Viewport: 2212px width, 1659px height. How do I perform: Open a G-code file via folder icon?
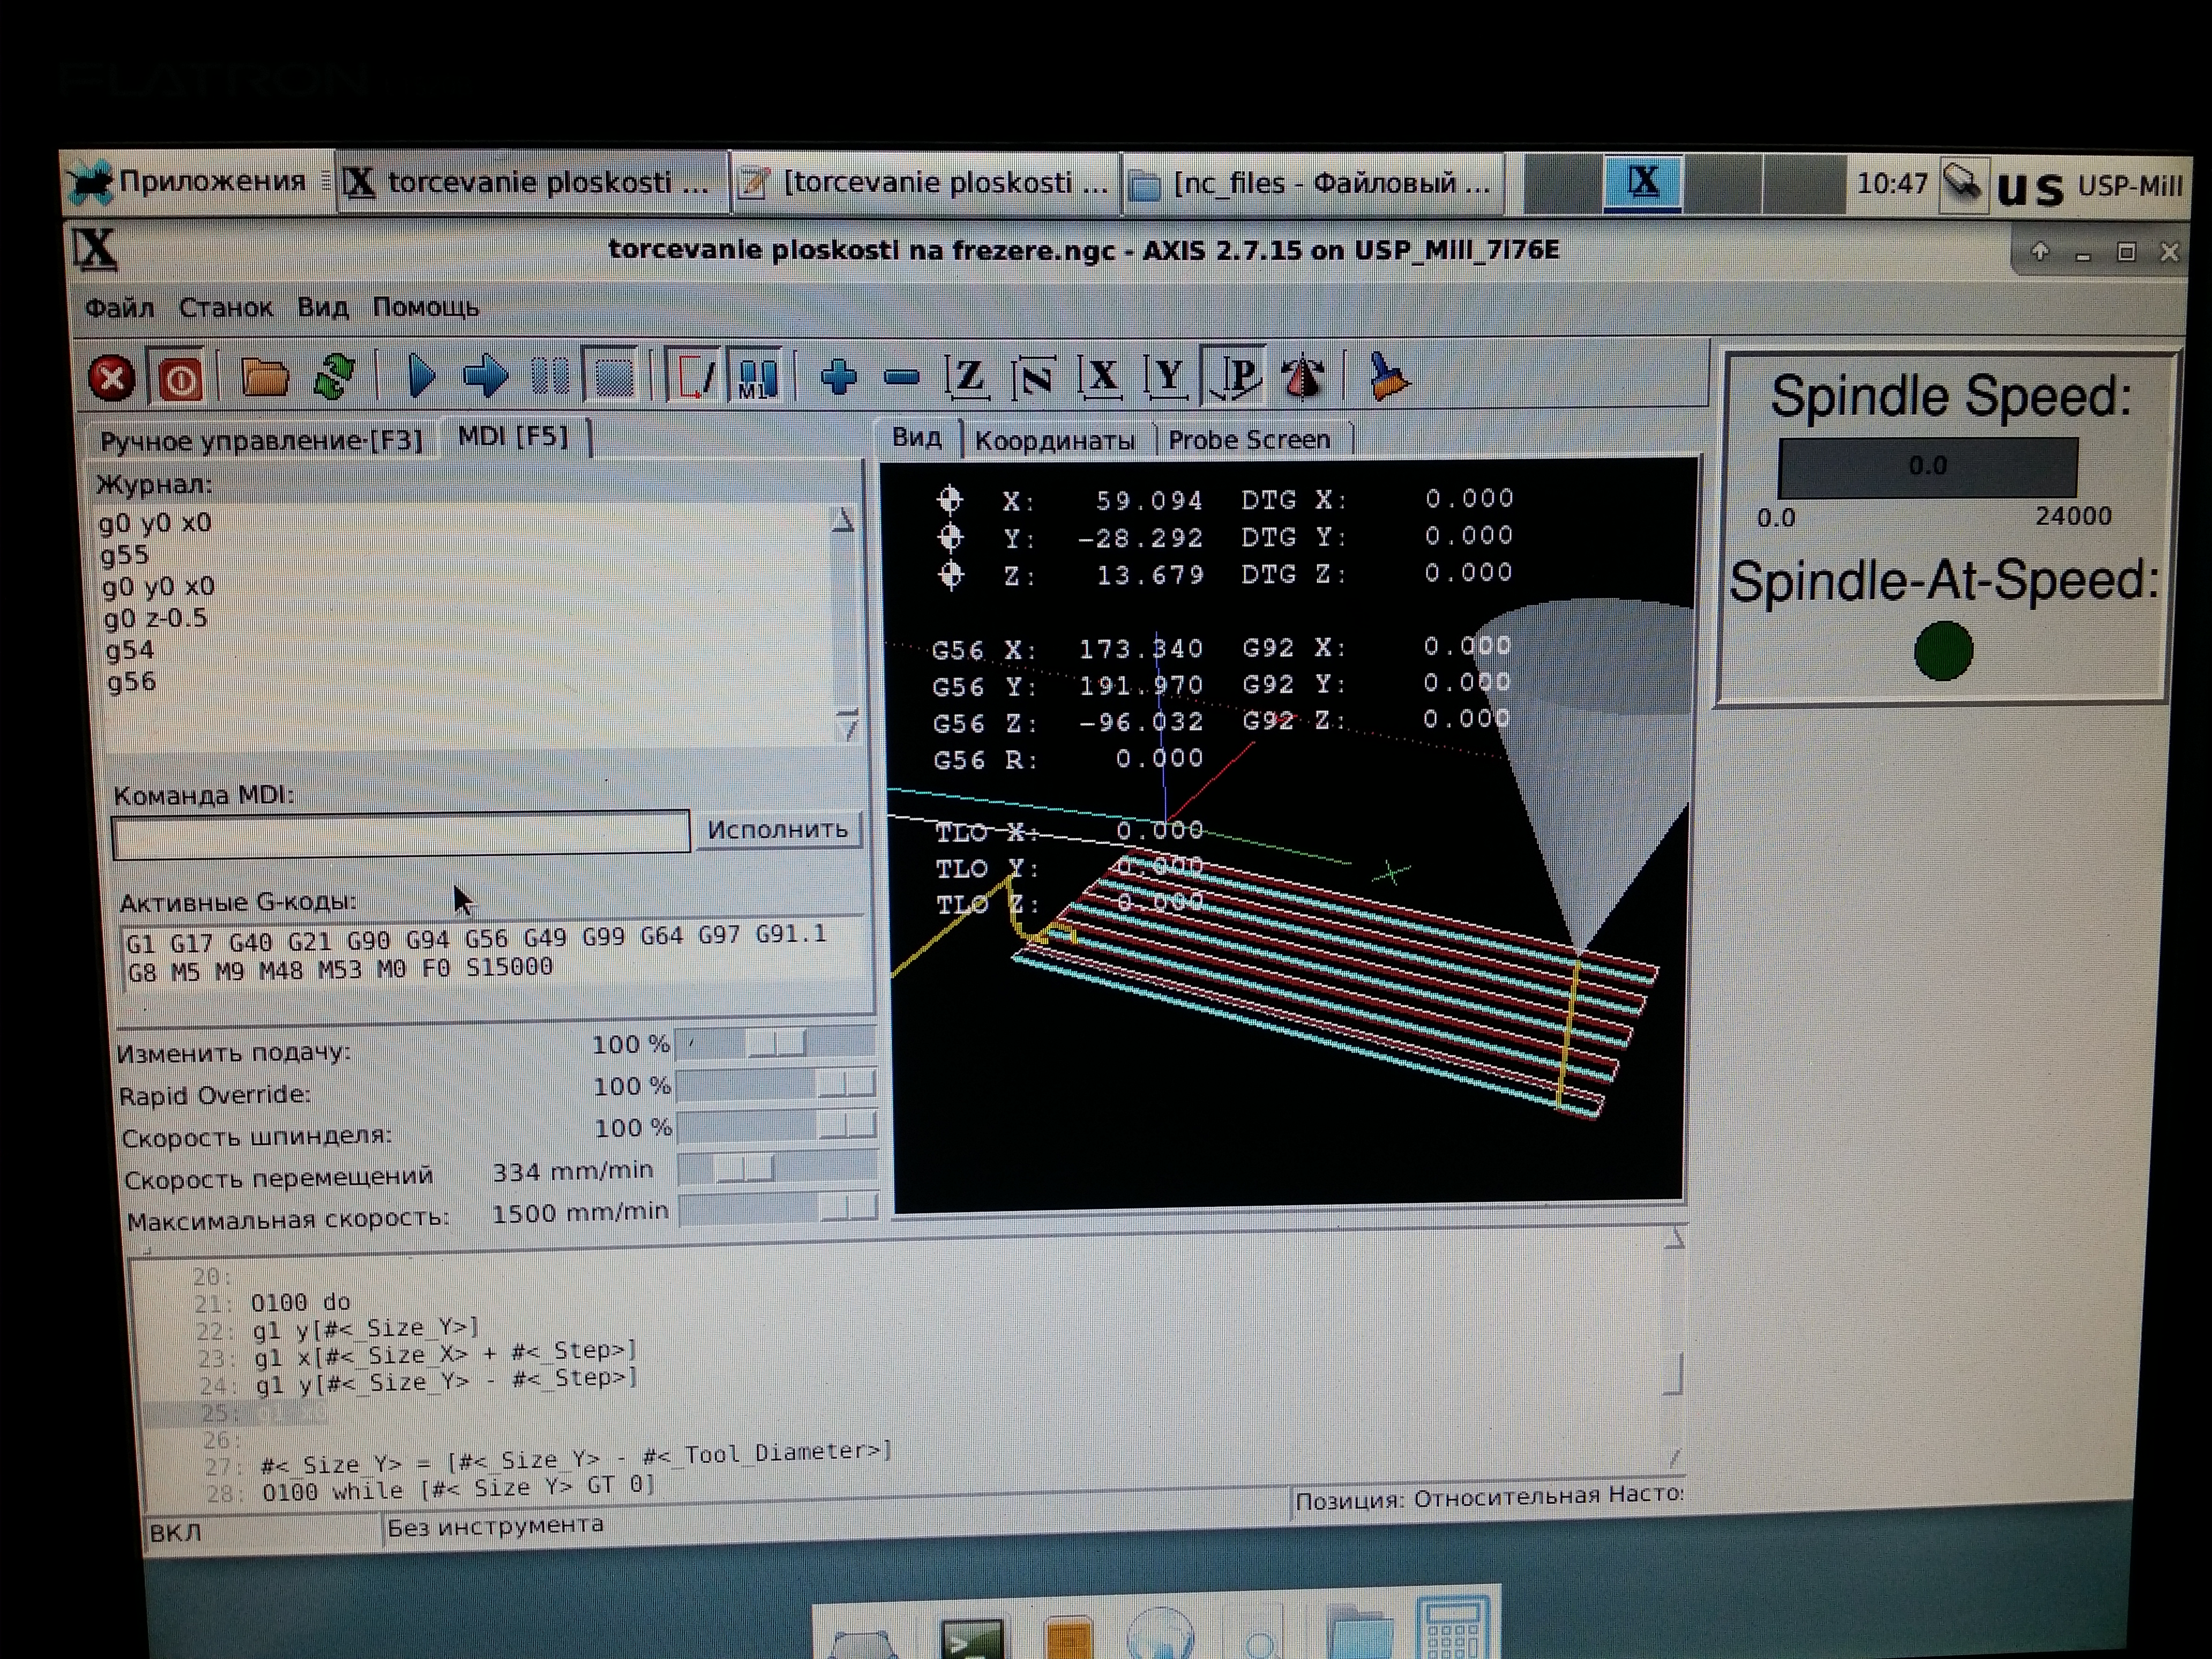264,379
